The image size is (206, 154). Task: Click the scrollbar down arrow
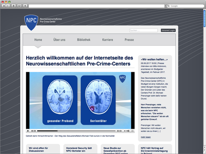tap(204, 150)
